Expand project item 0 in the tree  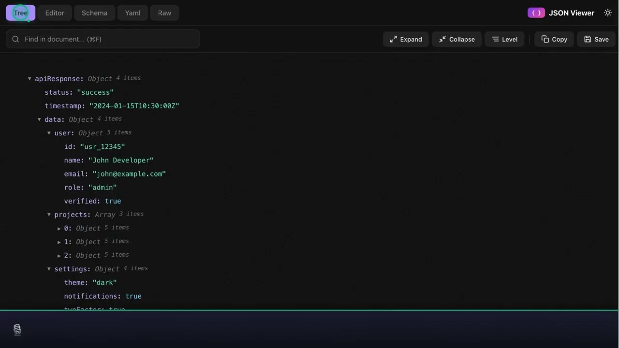pyautogui.click(x=59, y=228)
